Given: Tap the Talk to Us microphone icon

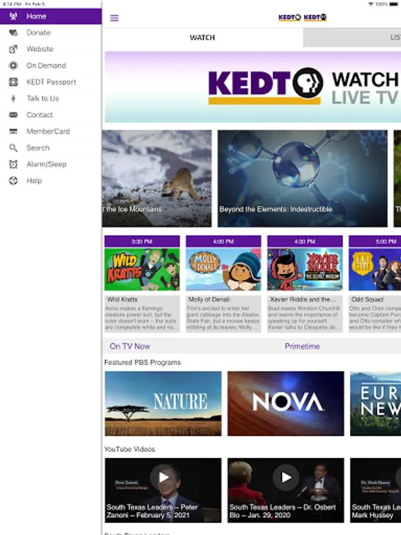Looking at the screenshot, I should (x=13, y=99).
